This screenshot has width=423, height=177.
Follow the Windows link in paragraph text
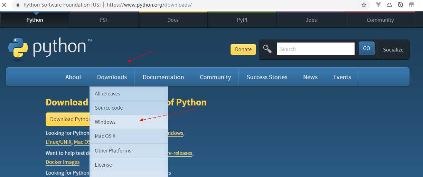176,133
